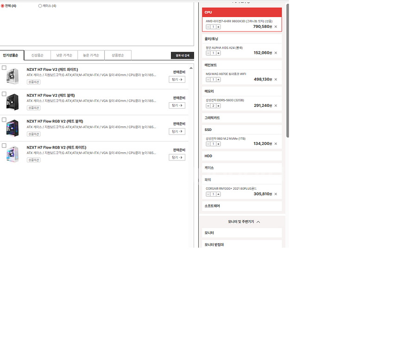Click the memory quantity field showing 2
Viewport: 403px width, 347px height.
tap(214, 106)
